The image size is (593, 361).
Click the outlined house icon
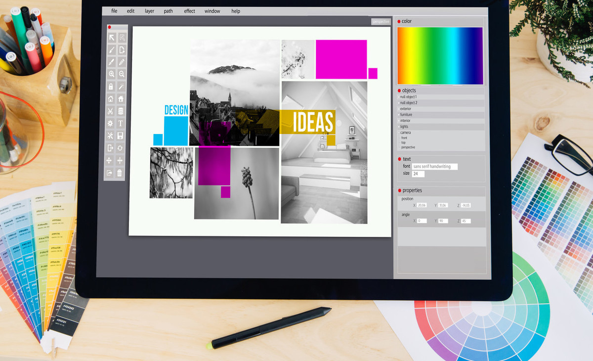[111, 99]
